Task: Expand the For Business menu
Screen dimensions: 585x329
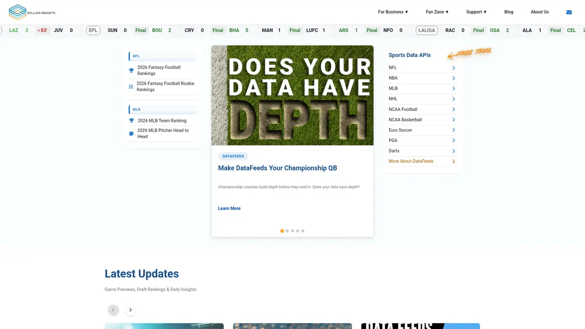Action: 393,12
